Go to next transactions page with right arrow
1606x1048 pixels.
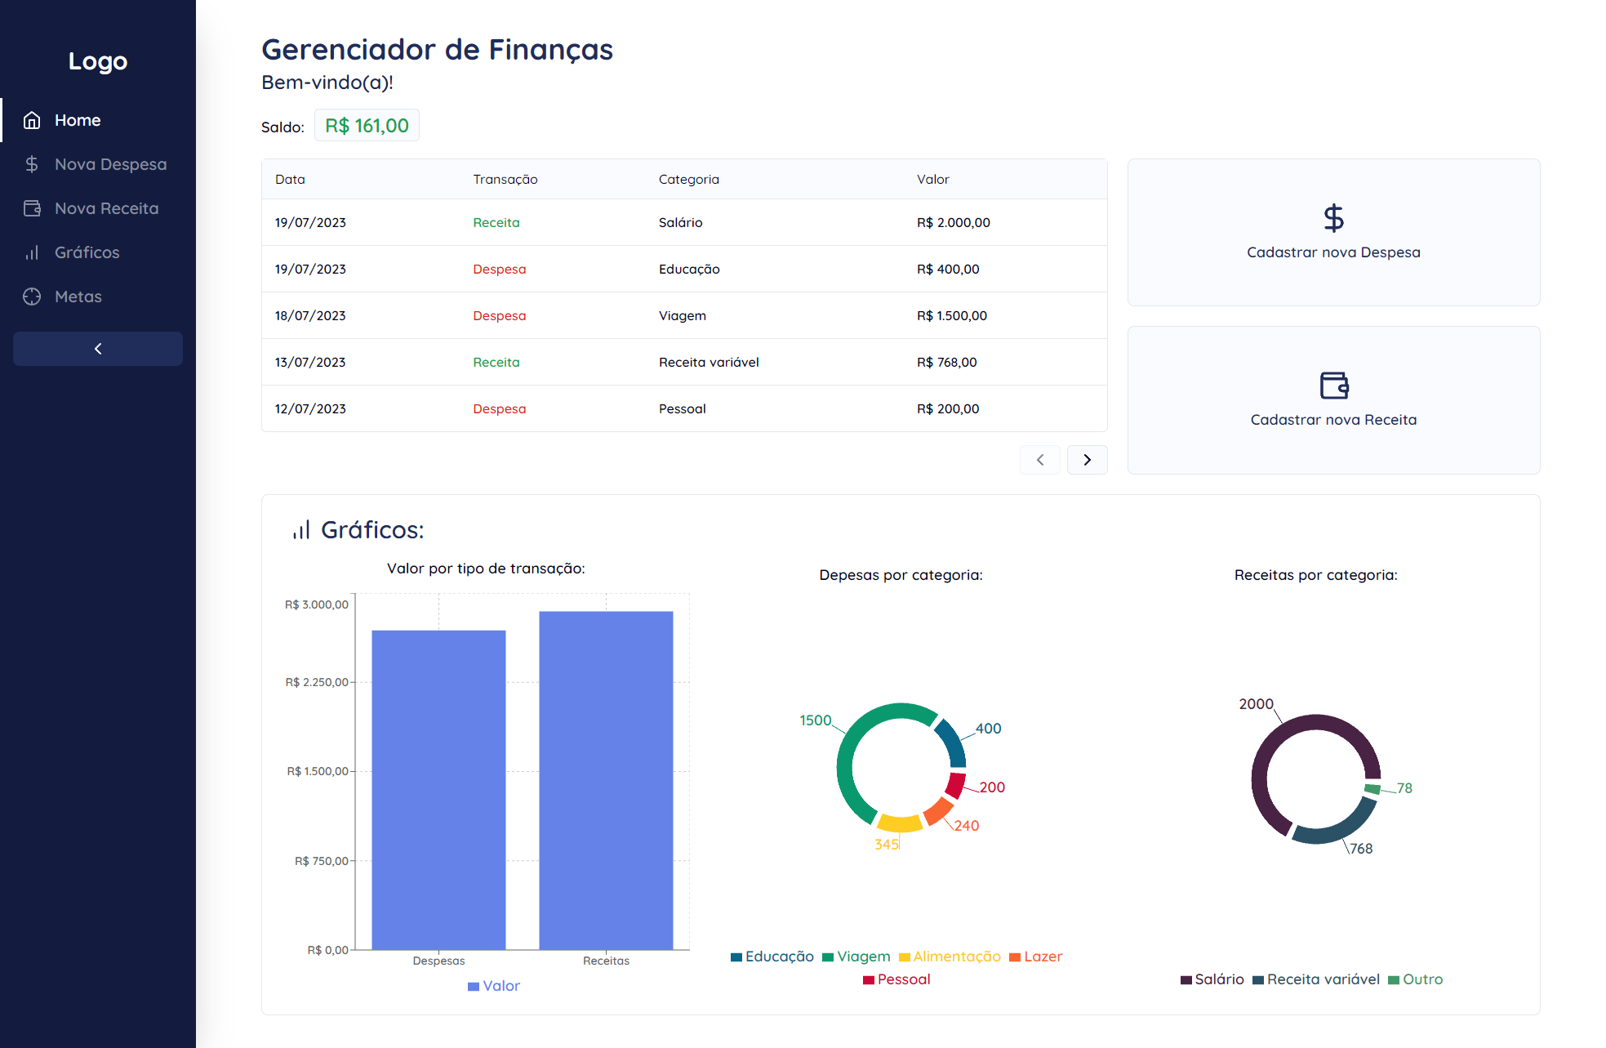pyautogui.click(x=1087, y=459)
